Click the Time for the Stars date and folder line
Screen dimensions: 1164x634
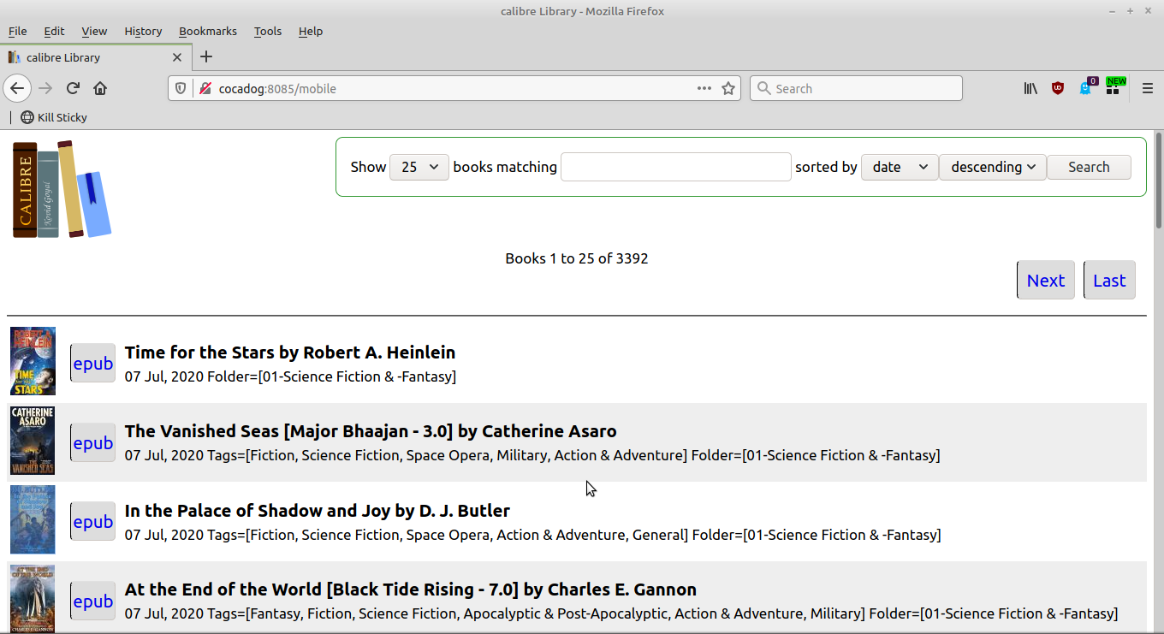click(290, 376)
